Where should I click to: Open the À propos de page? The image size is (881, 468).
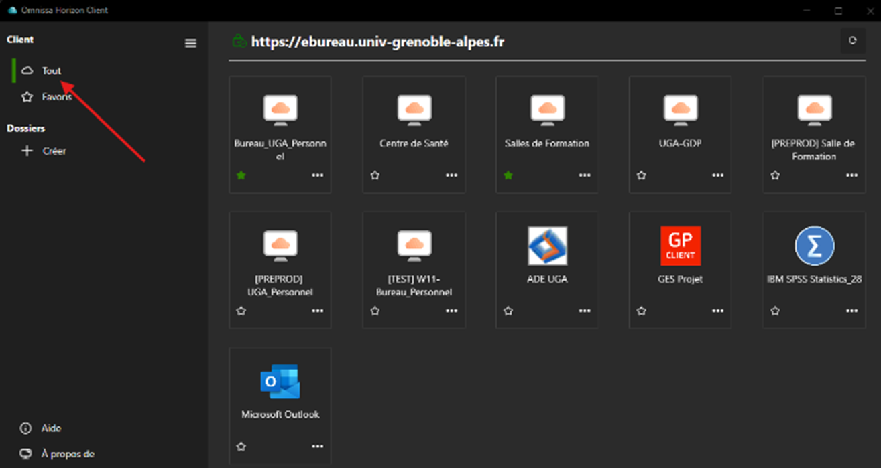click(x=68, y=454)
